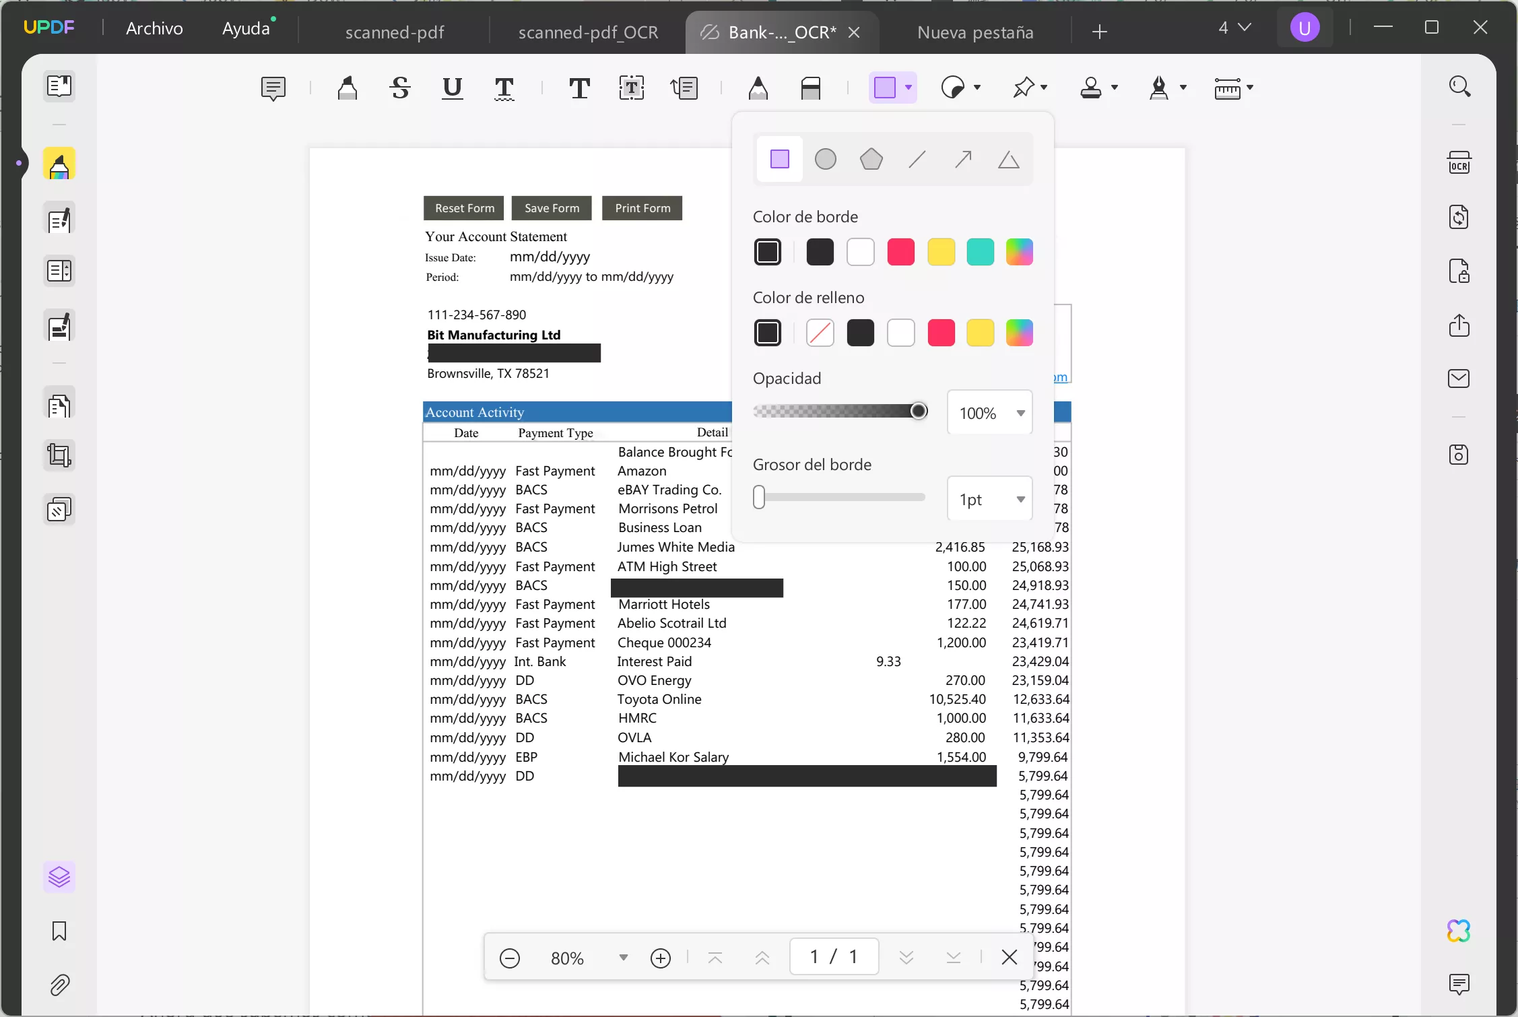
Task: Select the signature pen tool
Action: 1159,88
